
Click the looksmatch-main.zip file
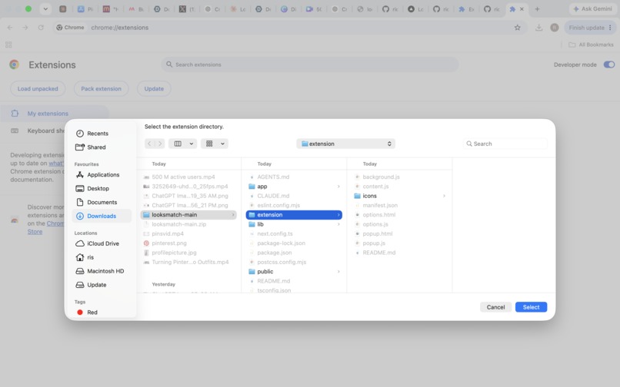click(178, 224)
